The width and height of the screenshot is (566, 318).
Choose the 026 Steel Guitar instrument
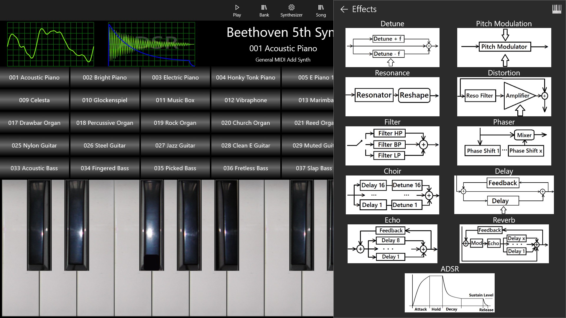coord(105,145)
